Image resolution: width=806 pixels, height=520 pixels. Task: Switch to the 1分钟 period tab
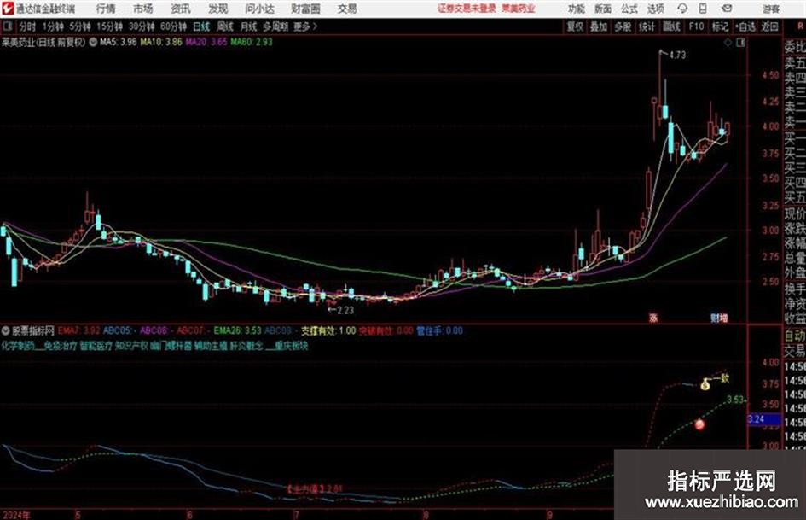click(x=52, y=26)
